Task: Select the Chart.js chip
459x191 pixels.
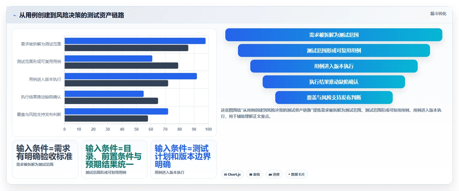Action: 232,174
